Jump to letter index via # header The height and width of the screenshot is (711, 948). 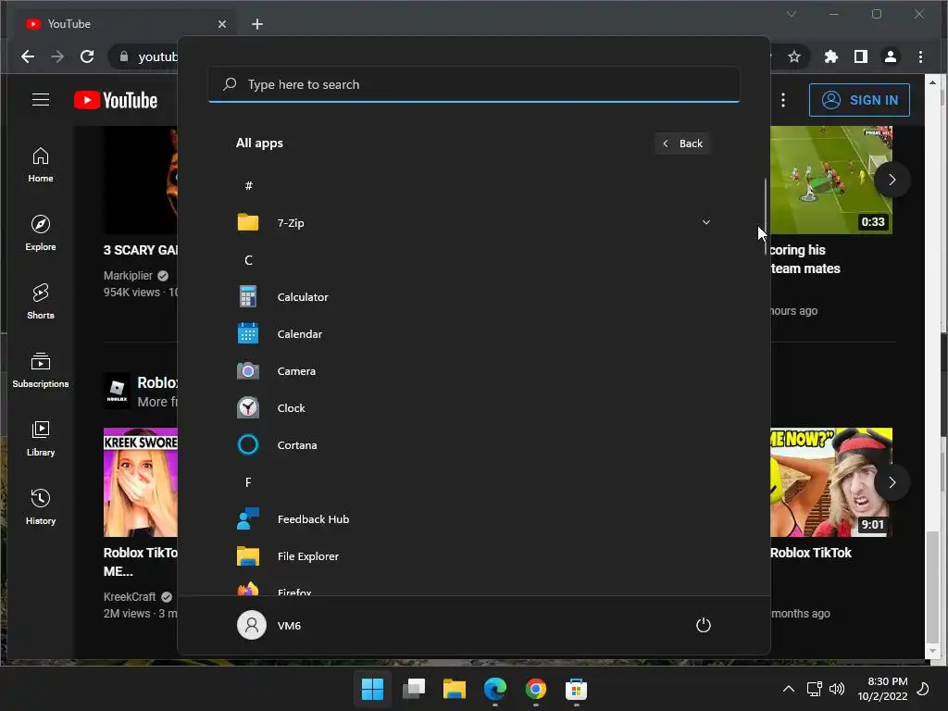click(248, 185)
